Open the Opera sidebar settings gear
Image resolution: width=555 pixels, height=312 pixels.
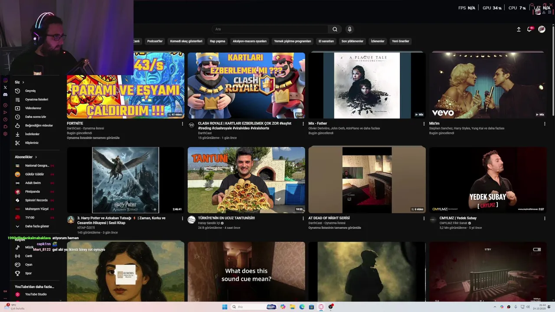pos(5,134)
